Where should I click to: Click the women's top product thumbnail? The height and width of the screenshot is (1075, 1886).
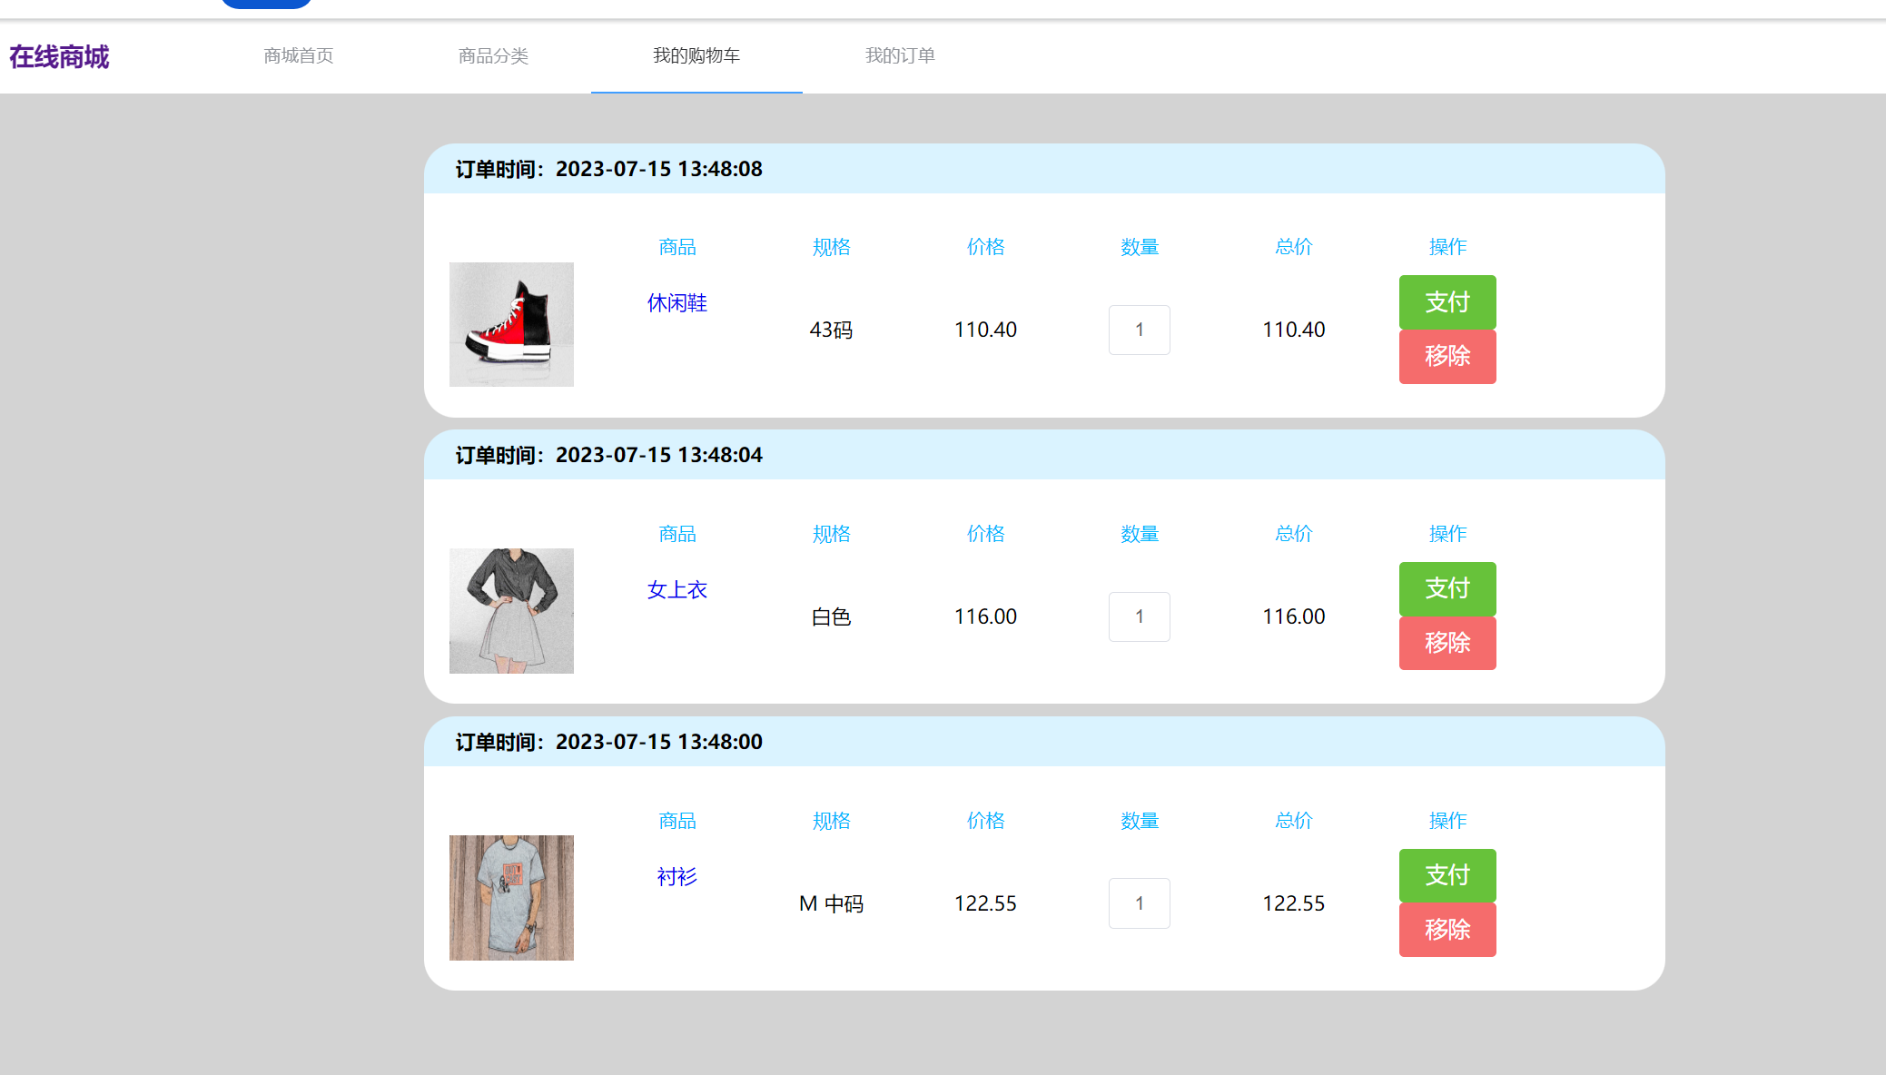511,611
